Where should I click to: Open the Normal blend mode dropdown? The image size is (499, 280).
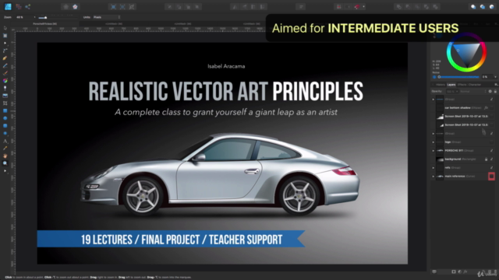click(473, 92)
